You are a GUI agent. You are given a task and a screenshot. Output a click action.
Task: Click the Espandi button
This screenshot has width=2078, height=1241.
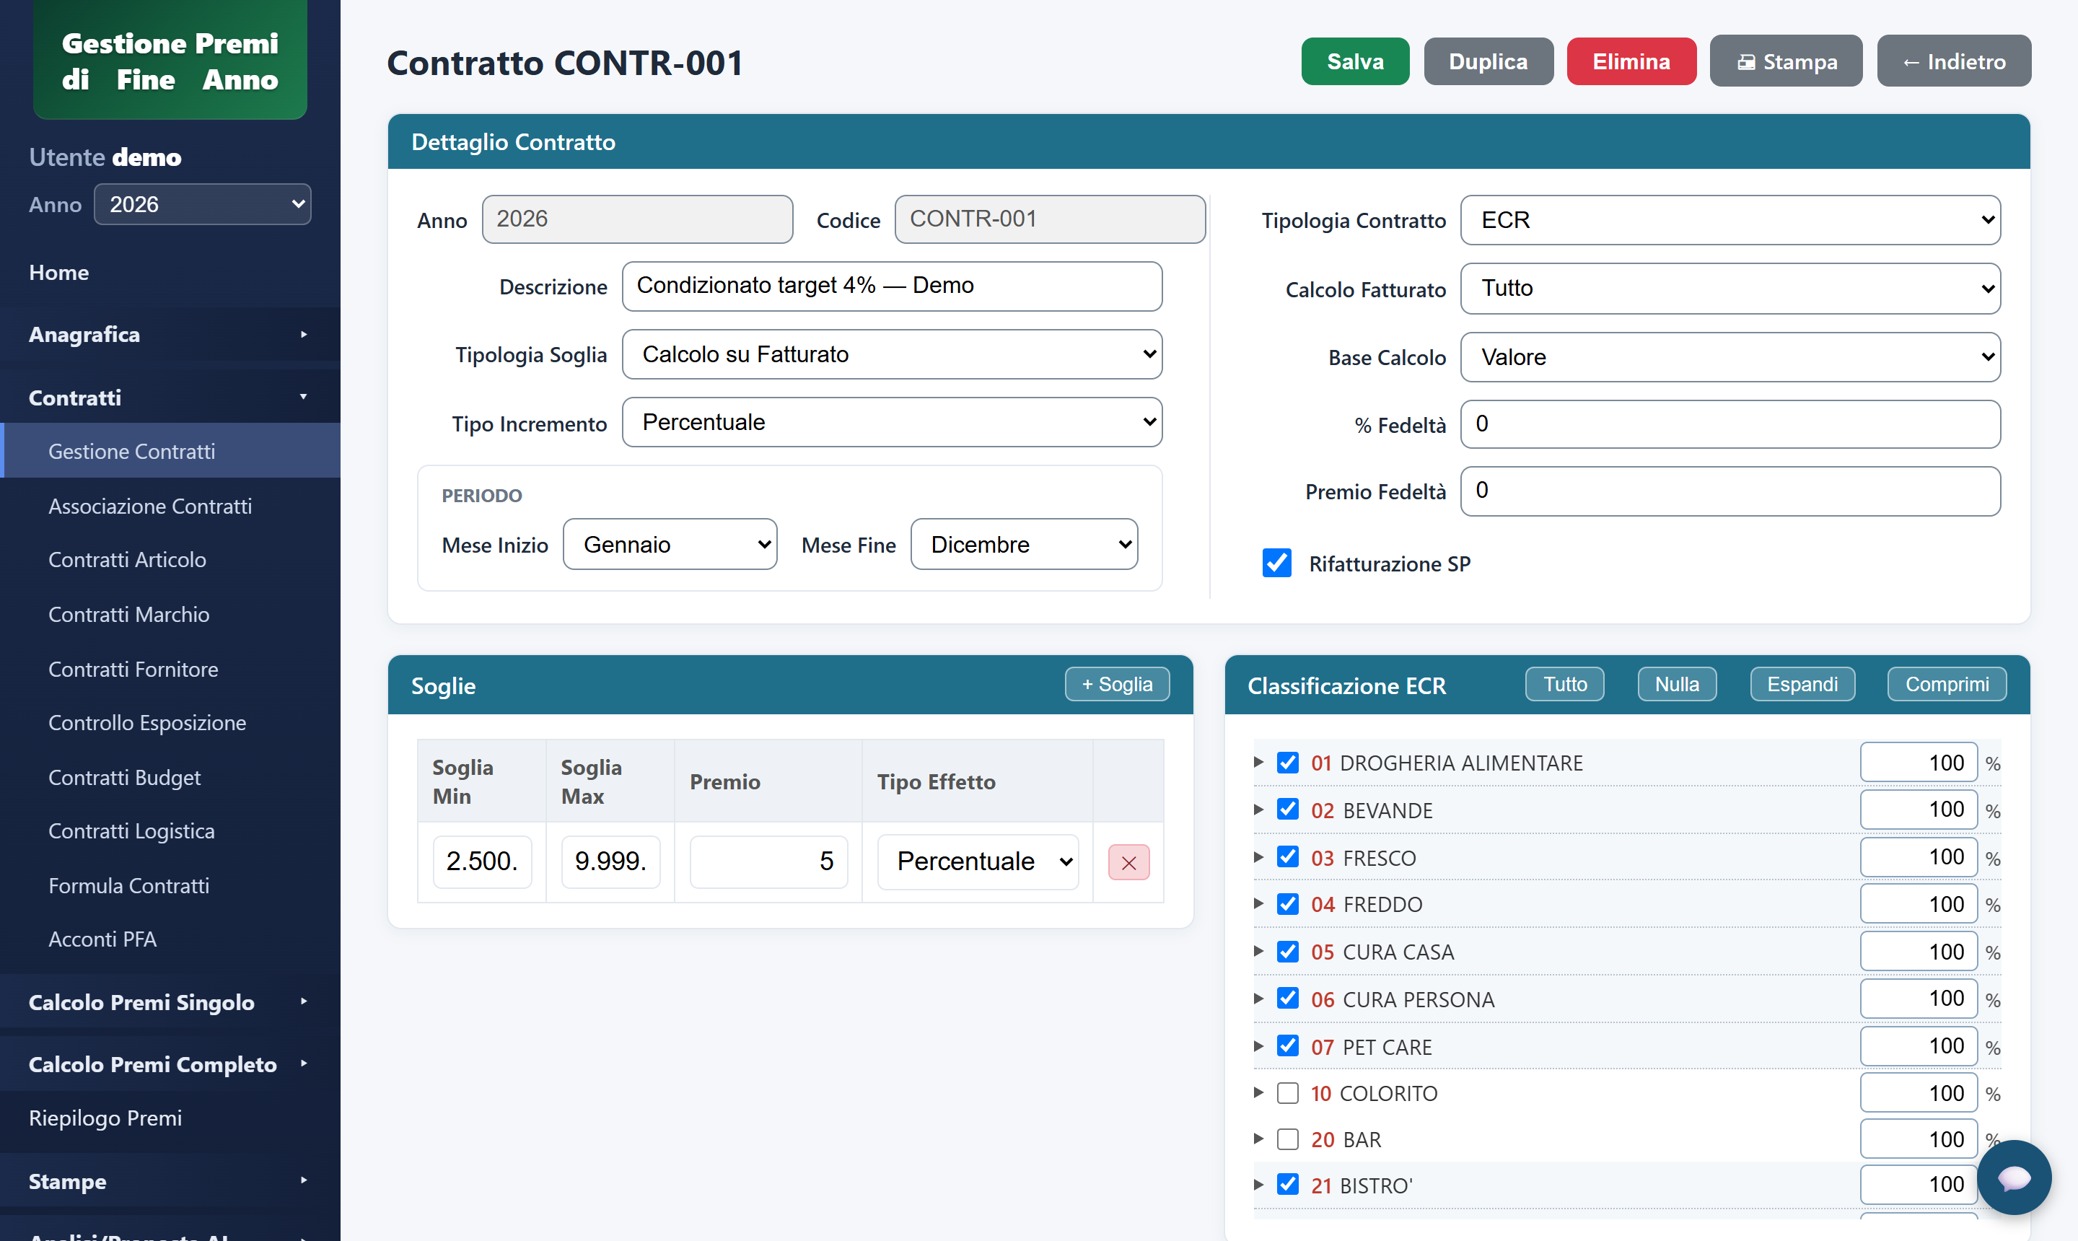[1802, 684]
